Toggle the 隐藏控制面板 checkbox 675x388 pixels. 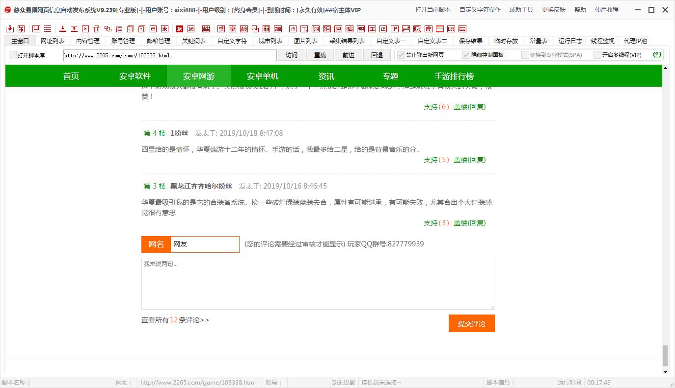466,55
